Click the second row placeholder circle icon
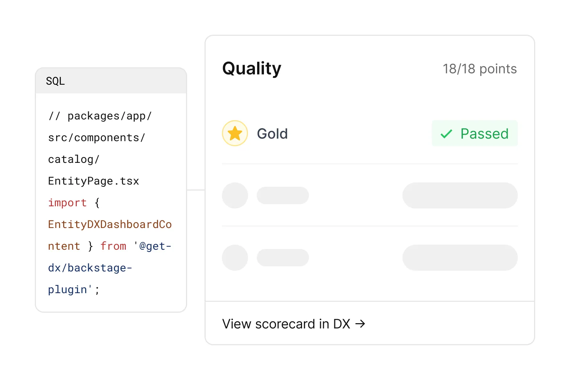Viewport: 570px width, 380px height. pyautogui.click(x=235, y=195)
